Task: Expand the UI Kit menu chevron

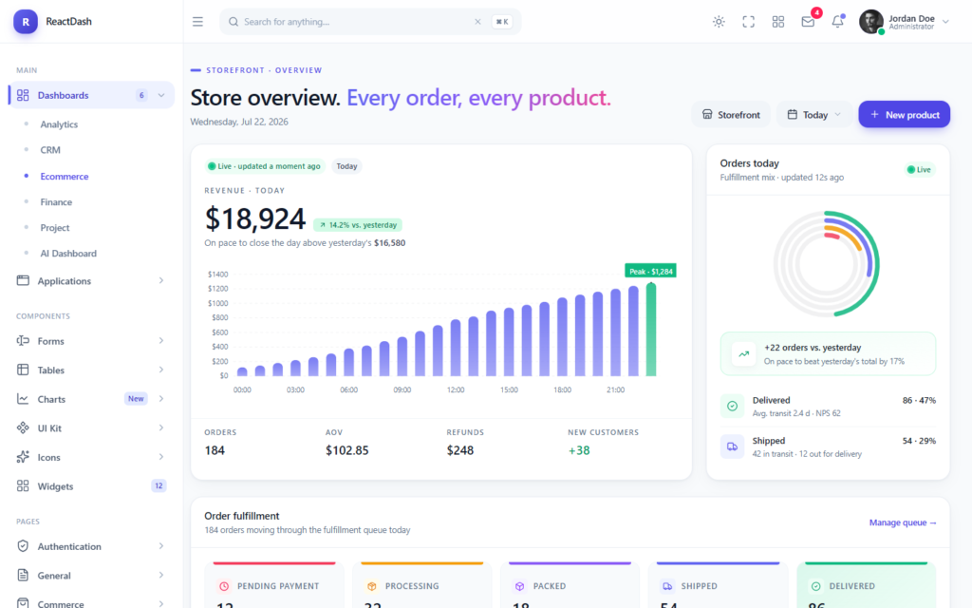Action: pos(161,428)
